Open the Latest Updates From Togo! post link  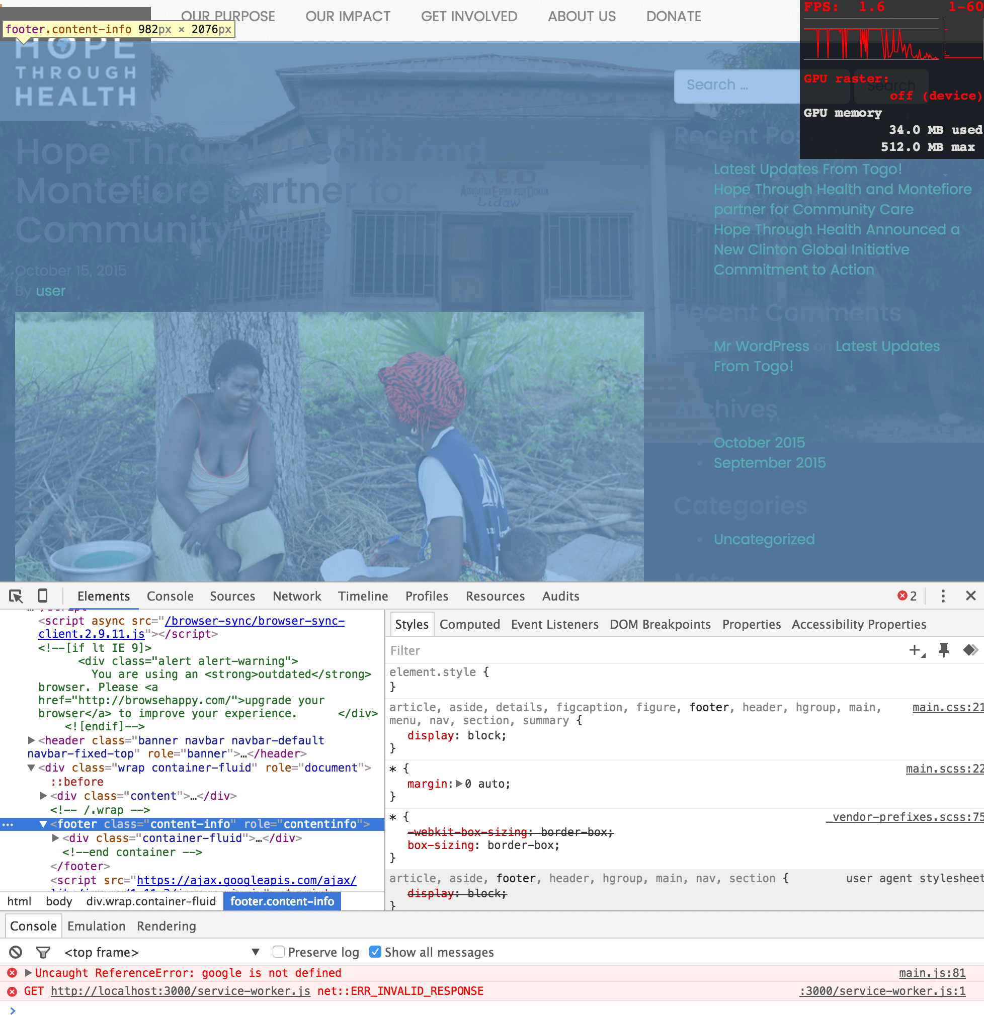tap(807, 170)
